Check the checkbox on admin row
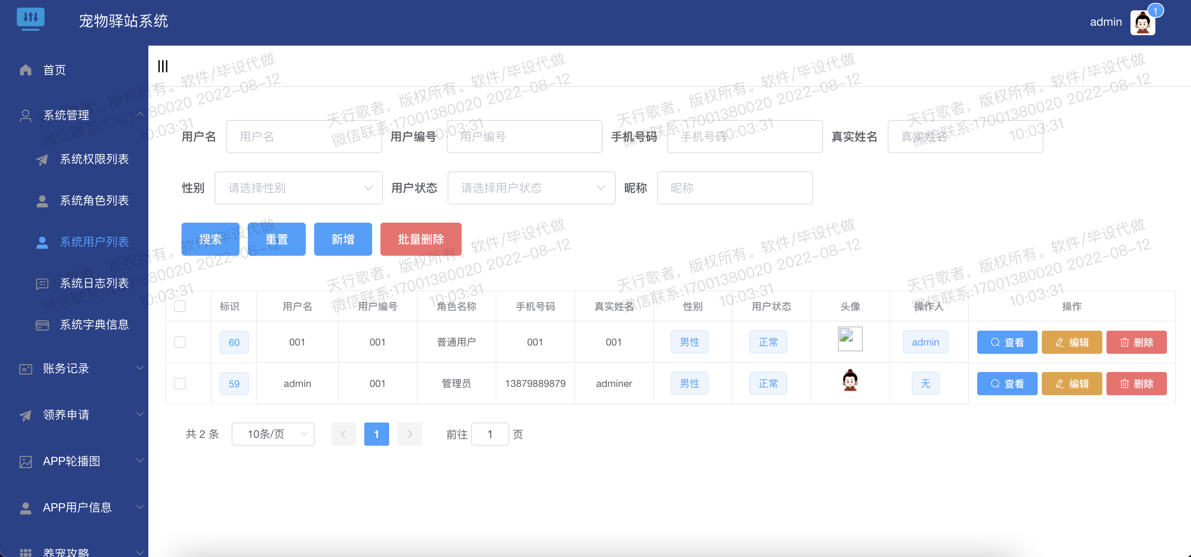 pyautogui.click(x=180, y=383)
